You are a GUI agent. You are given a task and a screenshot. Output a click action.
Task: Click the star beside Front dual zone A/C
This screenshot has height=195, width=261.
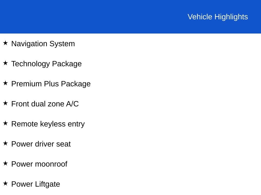(5, 103)
